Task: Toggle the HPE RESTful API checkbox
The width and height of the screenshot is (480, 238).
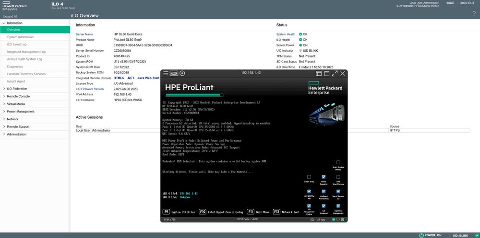Action: tap(309, 191)
